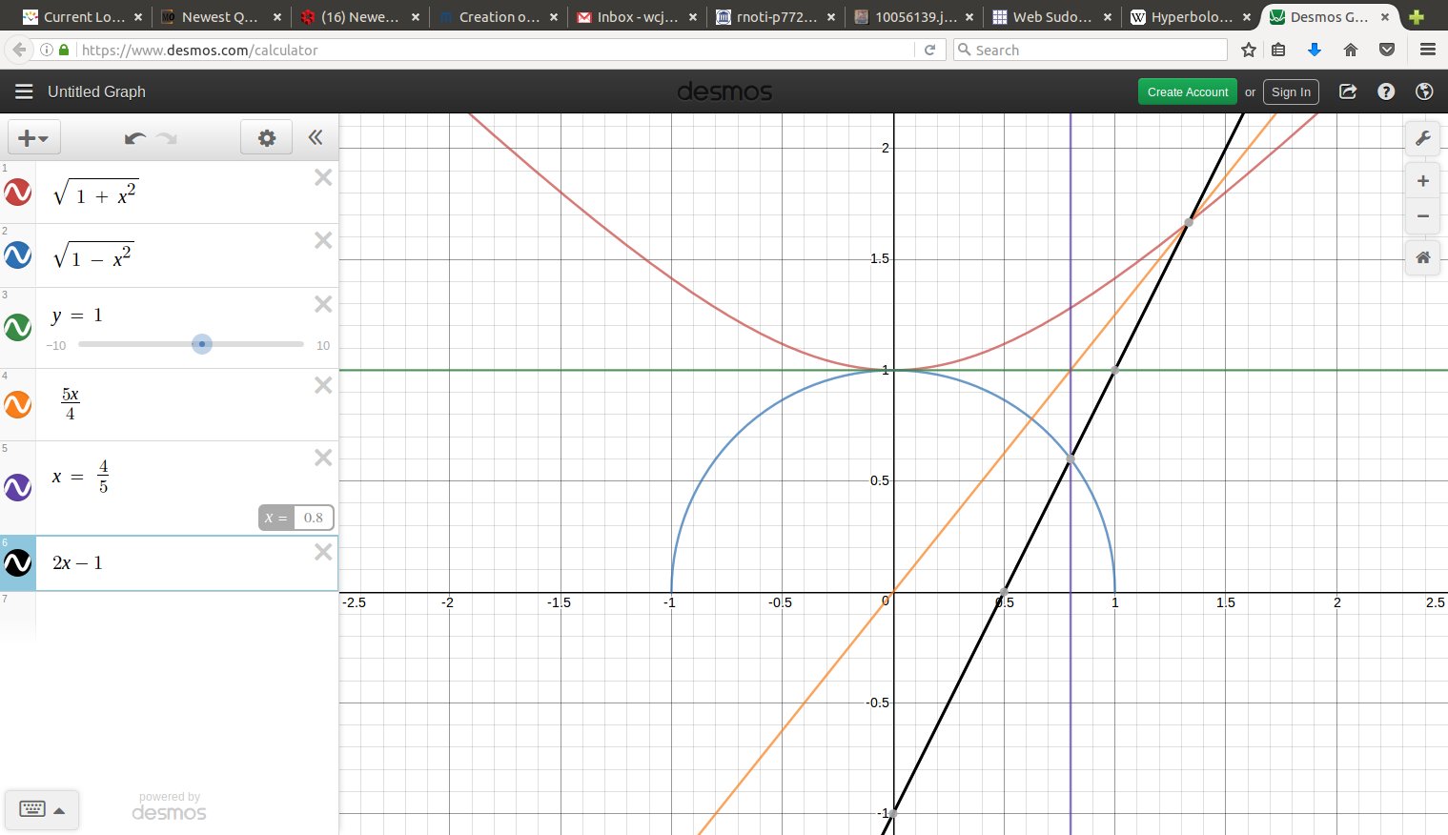Image resolution: width=1448 pixels, height=835 pixels.
Task: Click the browser Search field
Action: tap(1091, 50)
